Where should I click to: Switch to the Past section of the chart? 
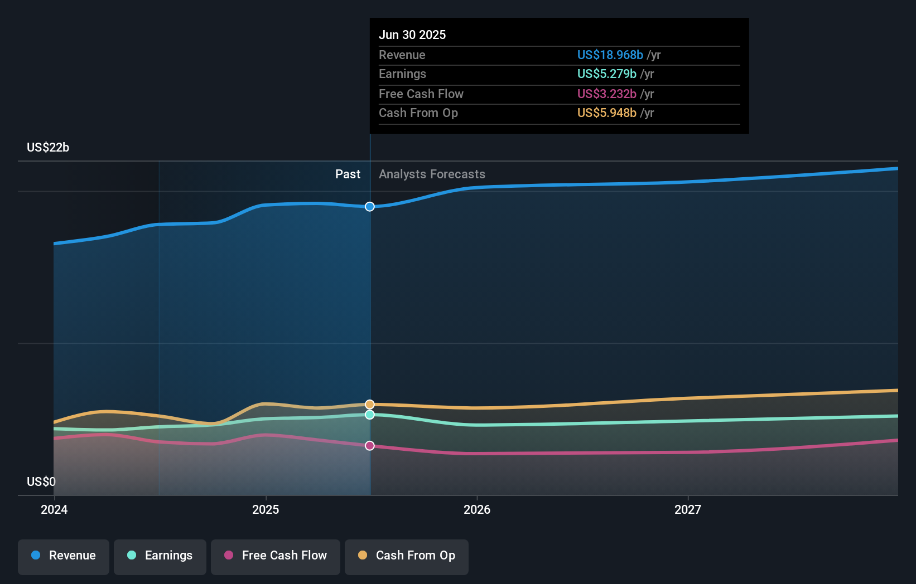pyautogui.click(x=348, y=174)
